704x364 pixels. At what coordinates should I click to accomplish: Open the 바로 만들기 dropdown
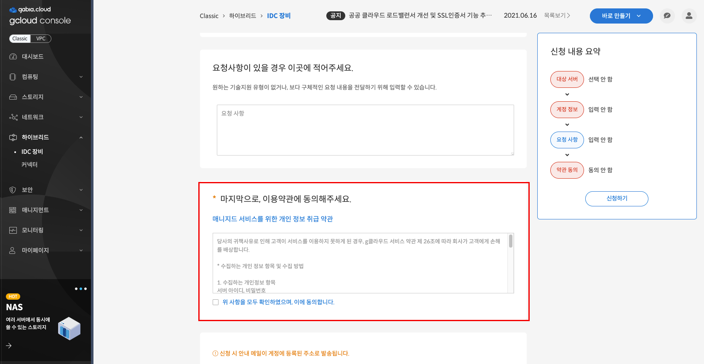(621, 16)
